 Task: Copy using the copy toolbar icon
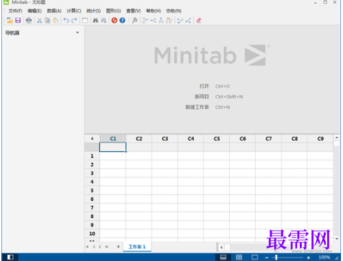point(47,21)
